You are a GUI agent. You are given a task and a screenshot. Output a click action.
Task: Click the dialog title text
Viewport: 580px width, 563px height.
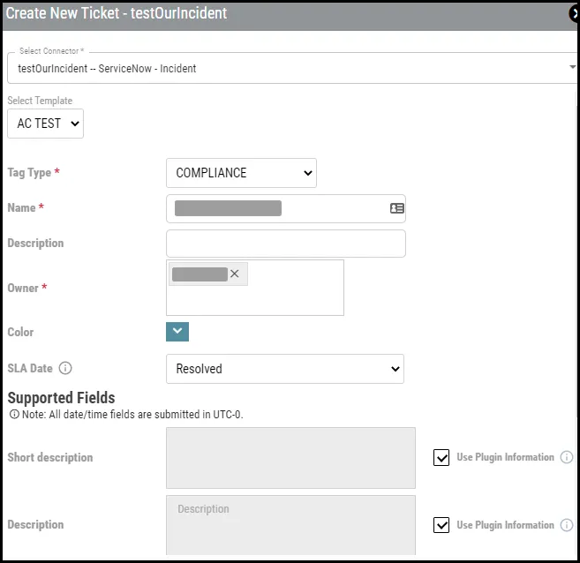[117, 13]
